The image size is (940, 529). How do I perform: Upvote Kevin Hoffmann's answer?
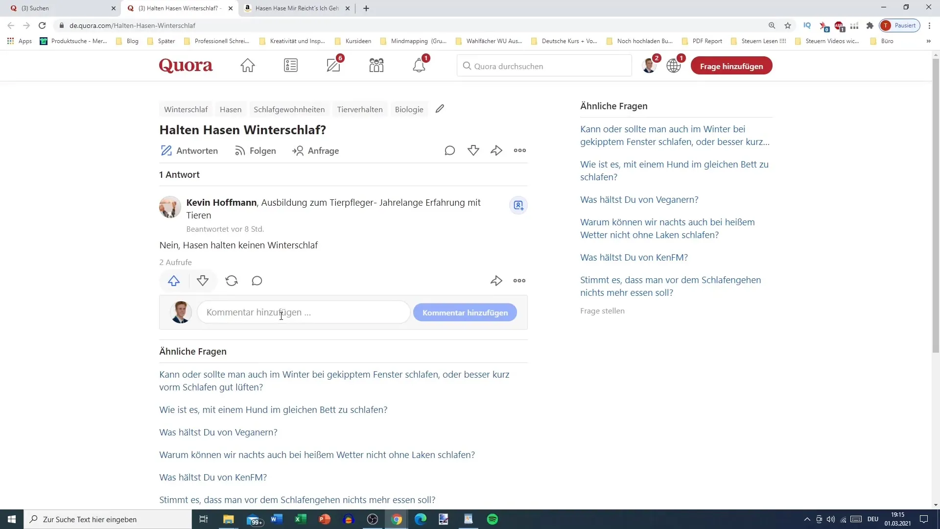tap(174, 281)
